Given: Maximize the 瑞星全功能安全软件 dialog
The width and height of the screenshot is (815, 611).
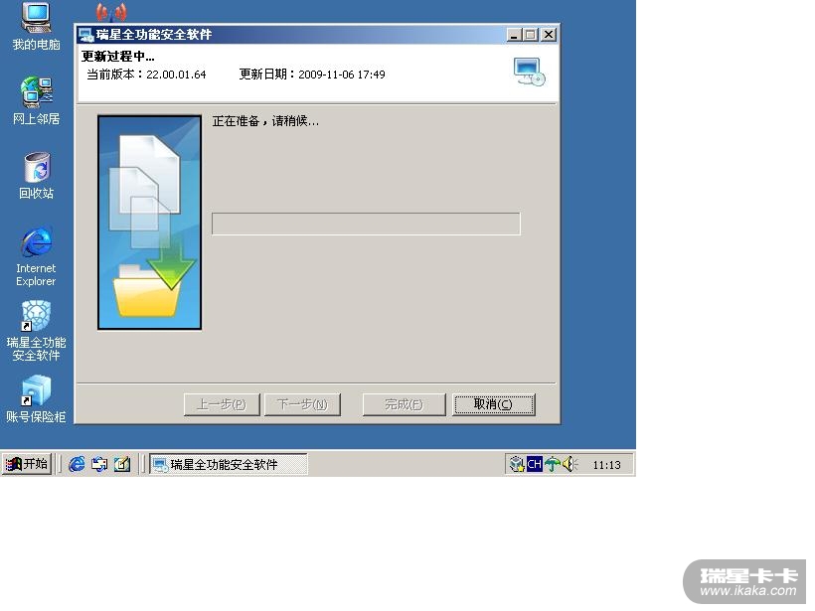Looking at the screenshot, I should click(530, 35).
